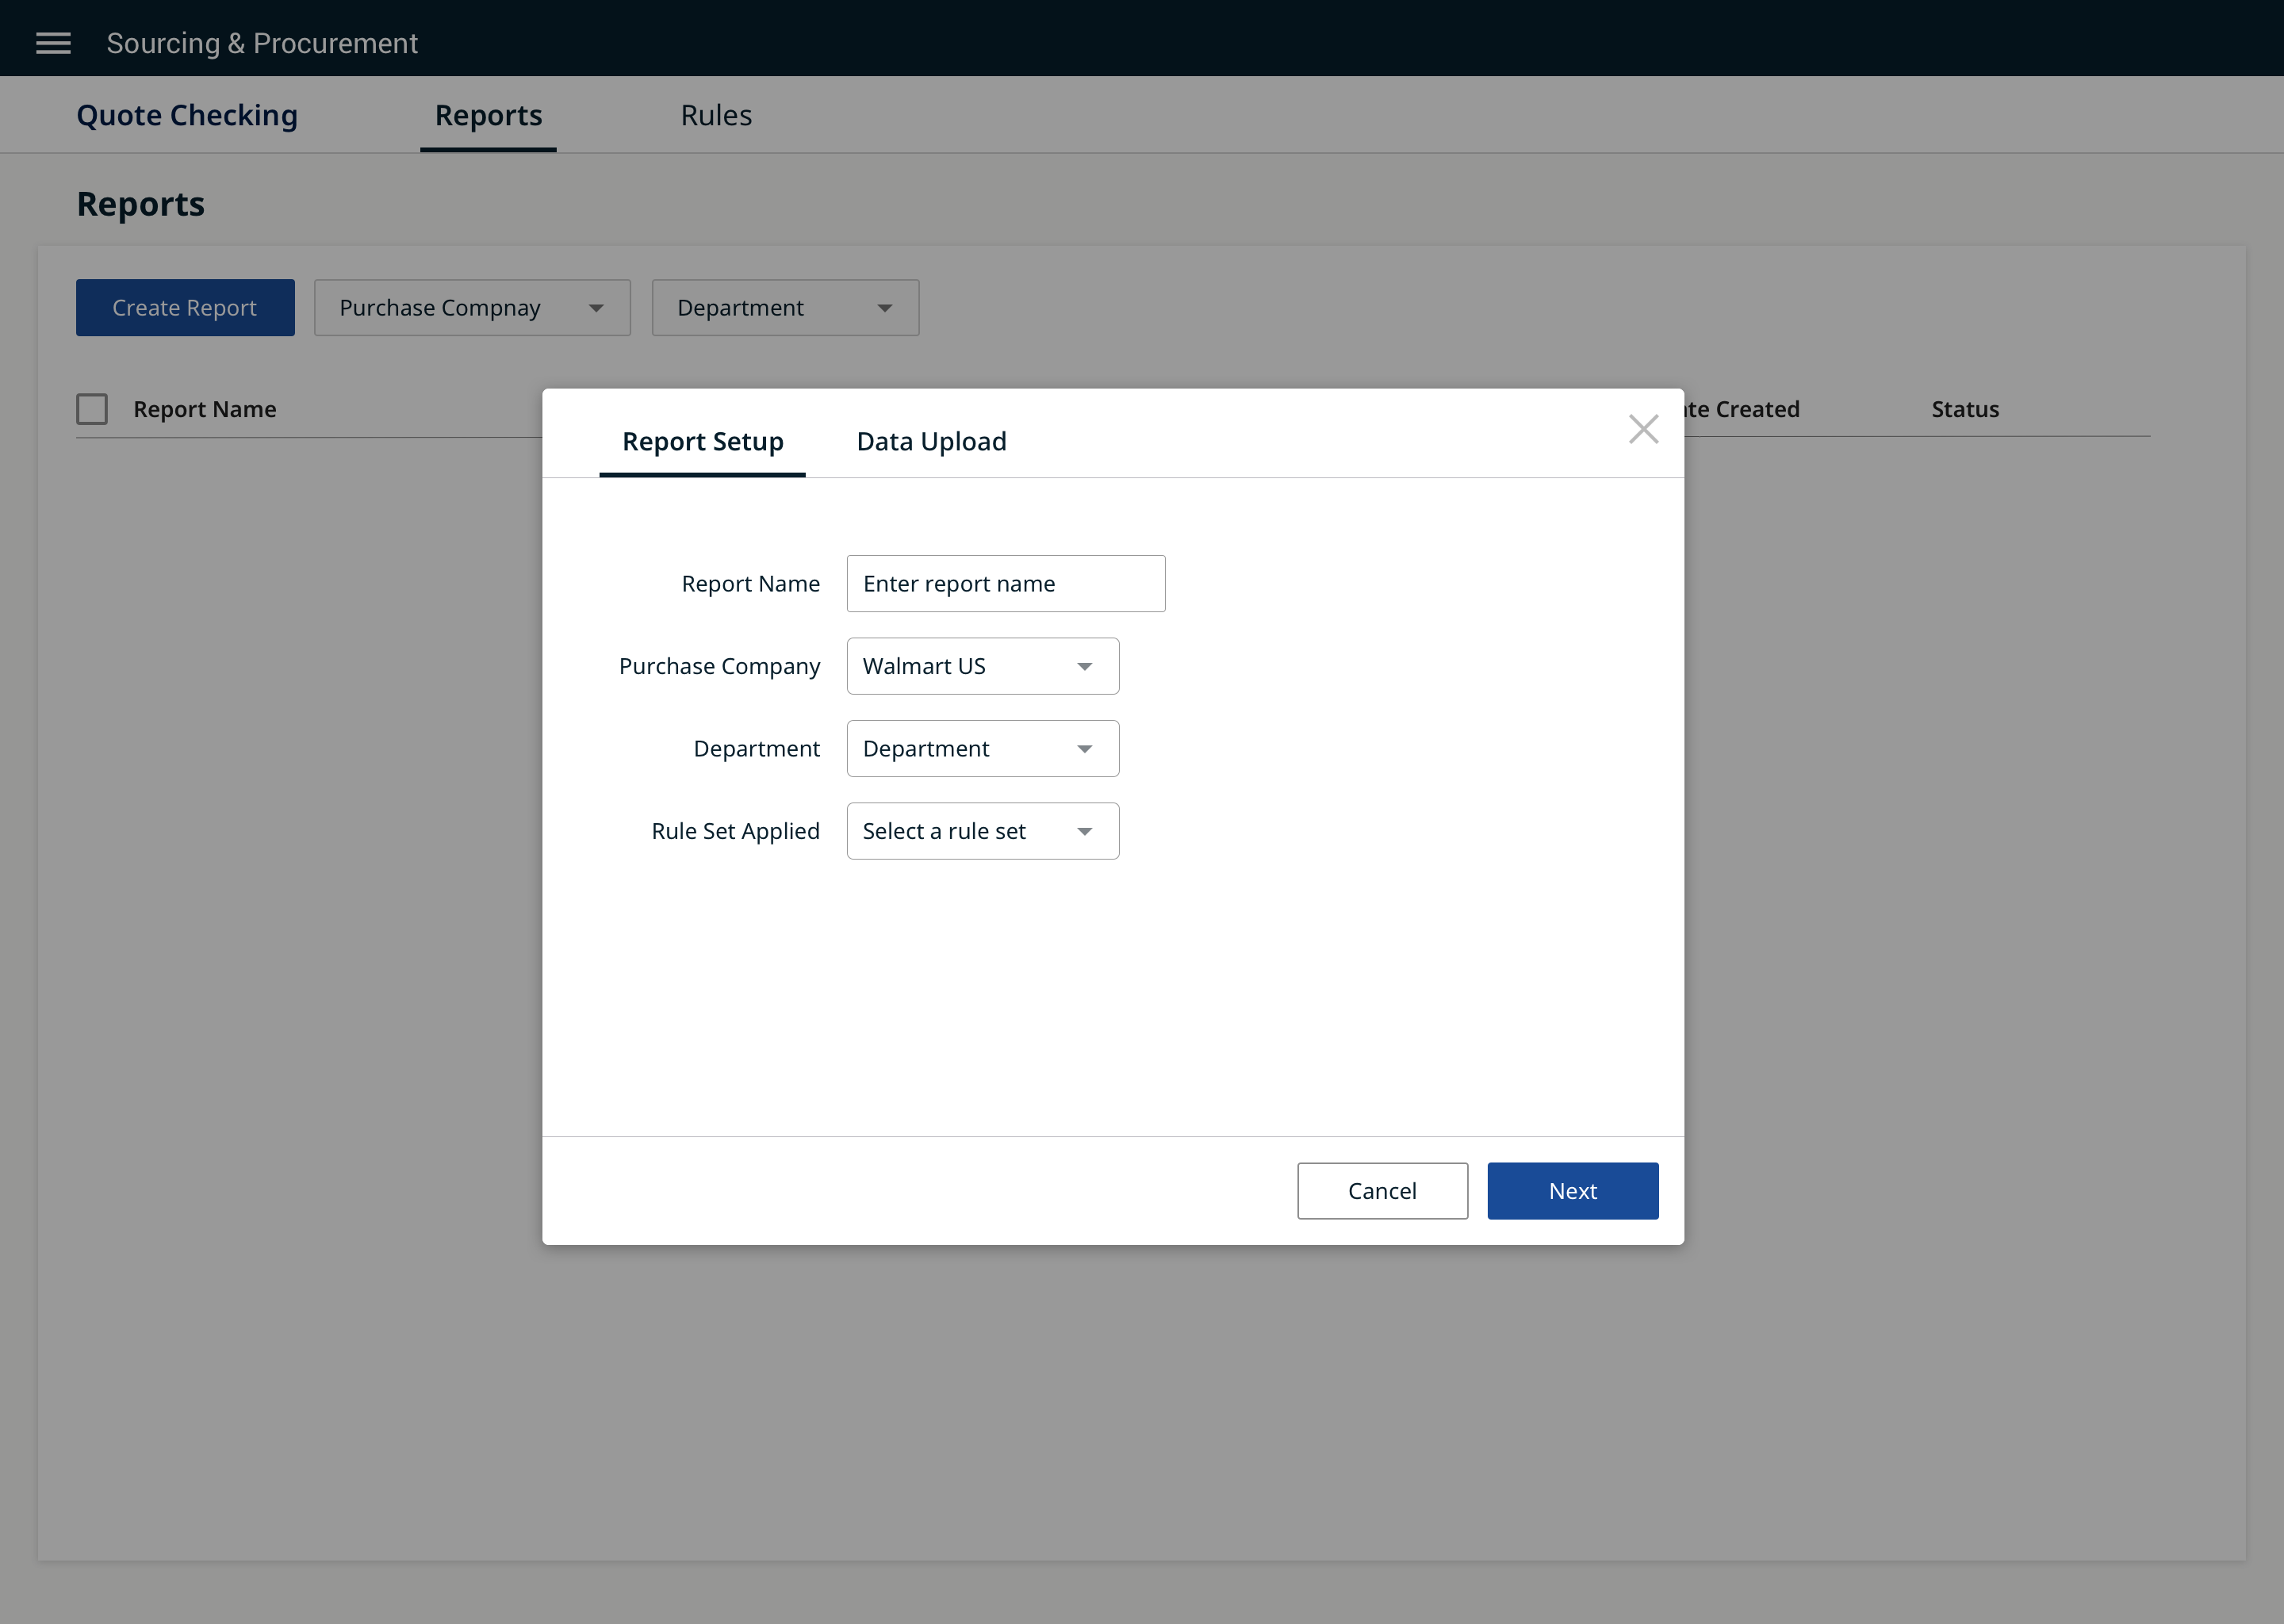The height and width of the screenshot is (1624, 2284).
Task: Cancel the report setup
Action: pyautogui.click(x=1383, y=1191)
